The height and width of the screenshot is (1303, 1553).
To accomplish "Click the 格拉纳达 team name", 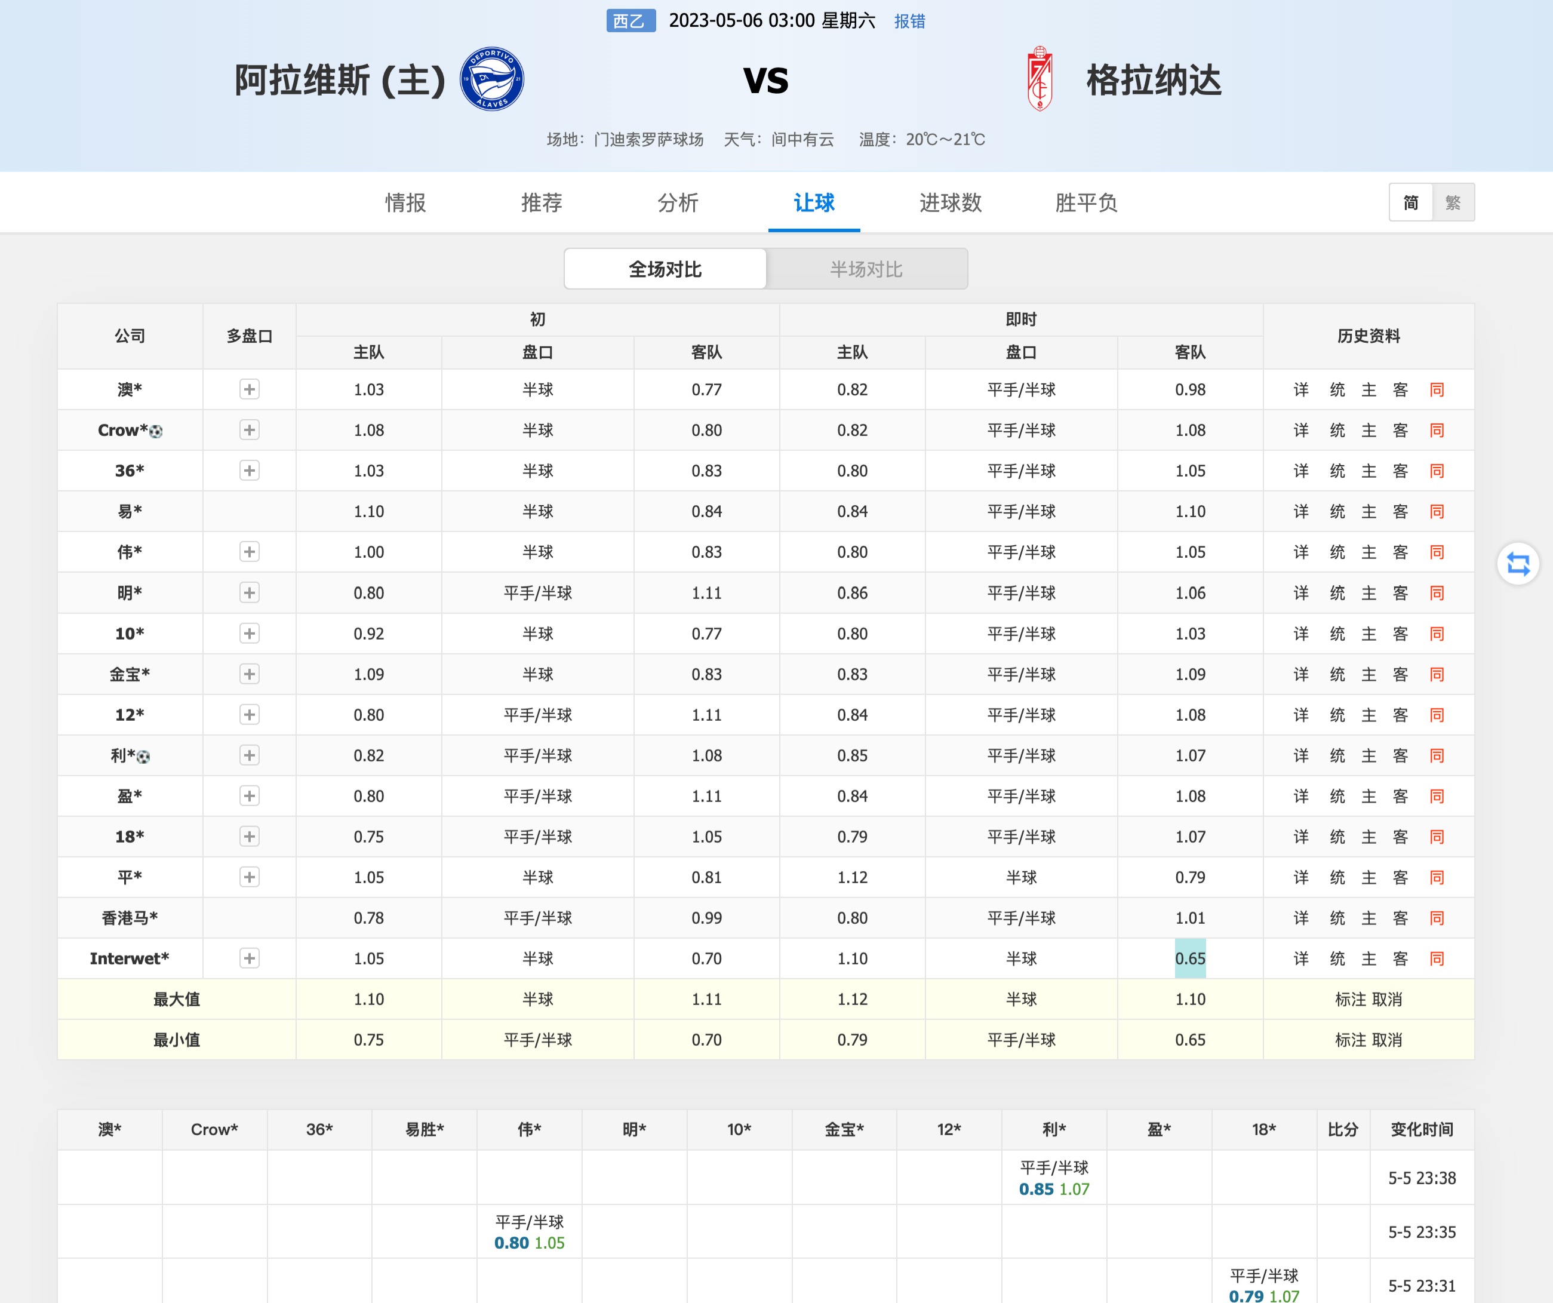I will pyautogui.click(x=1154, y=80).
